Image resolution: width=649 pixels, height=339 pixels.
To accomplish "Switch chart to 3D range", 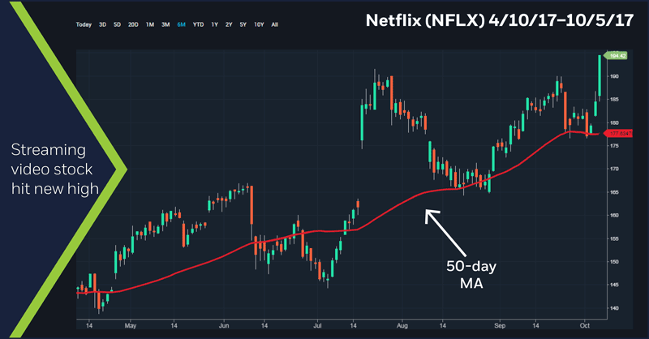I will pos(102,25).
